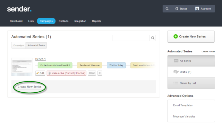Open the Series 1 thumbnail preview

point(22,67)
